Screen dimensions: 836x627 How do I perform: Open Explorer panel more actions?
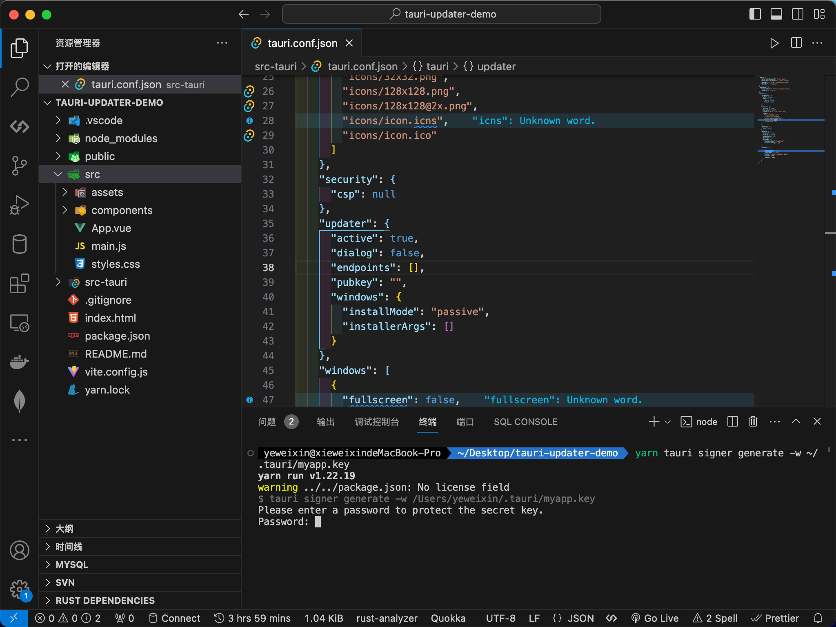point(222,43)
